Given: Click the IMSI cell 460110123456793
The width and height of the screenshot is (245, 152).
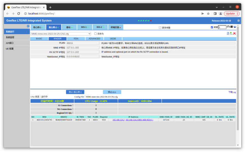Looking at the screenshot, I should (44, 120).
